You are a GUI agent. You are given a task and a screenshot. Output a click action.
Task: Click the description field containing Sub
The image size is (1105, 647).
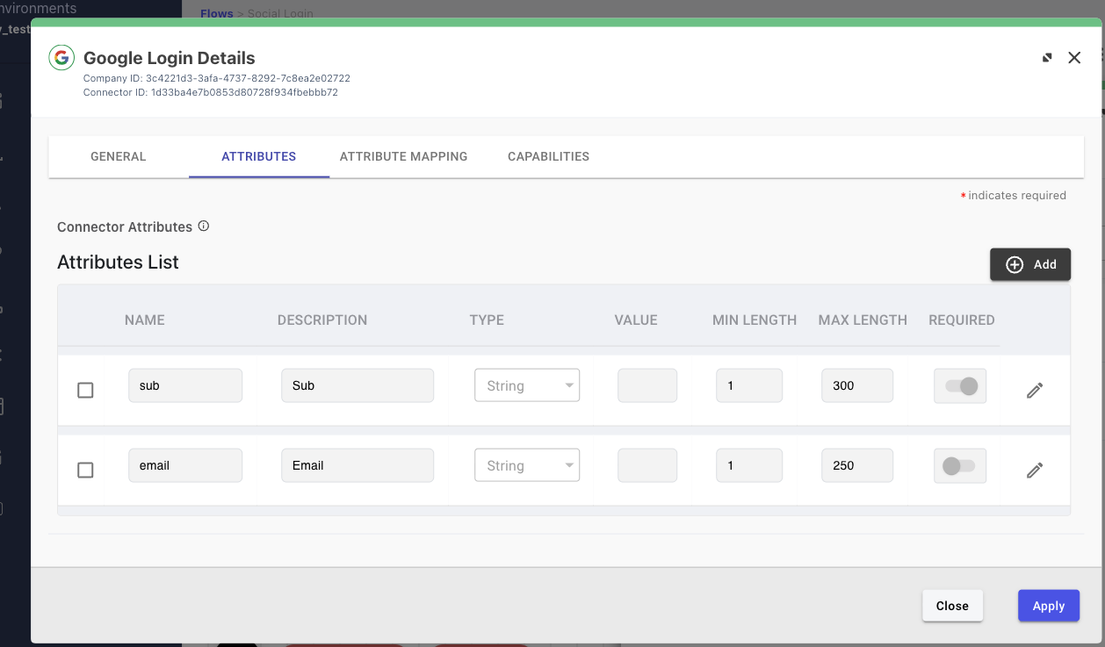pyautogui.click(x=357, y=385)
